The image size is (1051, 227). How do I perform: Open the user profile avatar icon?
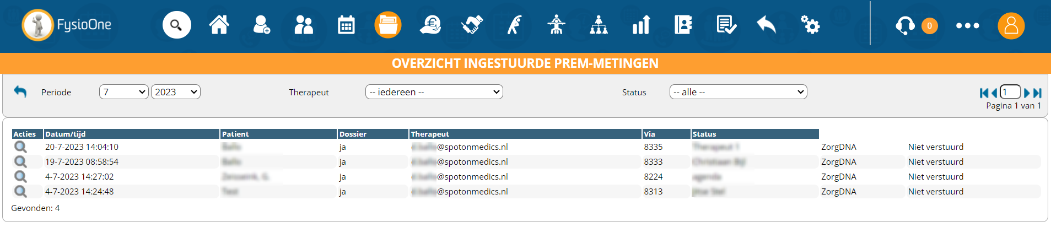click(1011, 25)
